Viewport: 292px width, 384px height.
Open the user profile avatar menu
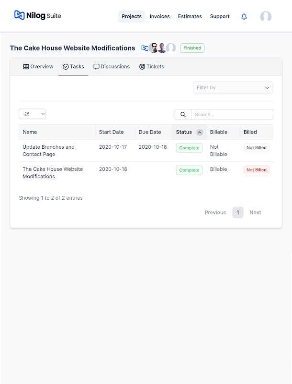pos(266,16)
